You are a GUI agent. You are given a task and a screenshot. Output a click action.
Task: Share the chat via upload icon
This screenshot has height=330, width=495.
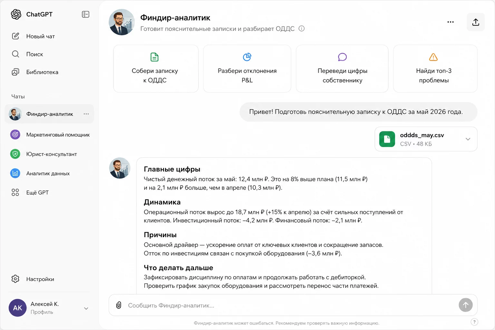tap(476, 22)
